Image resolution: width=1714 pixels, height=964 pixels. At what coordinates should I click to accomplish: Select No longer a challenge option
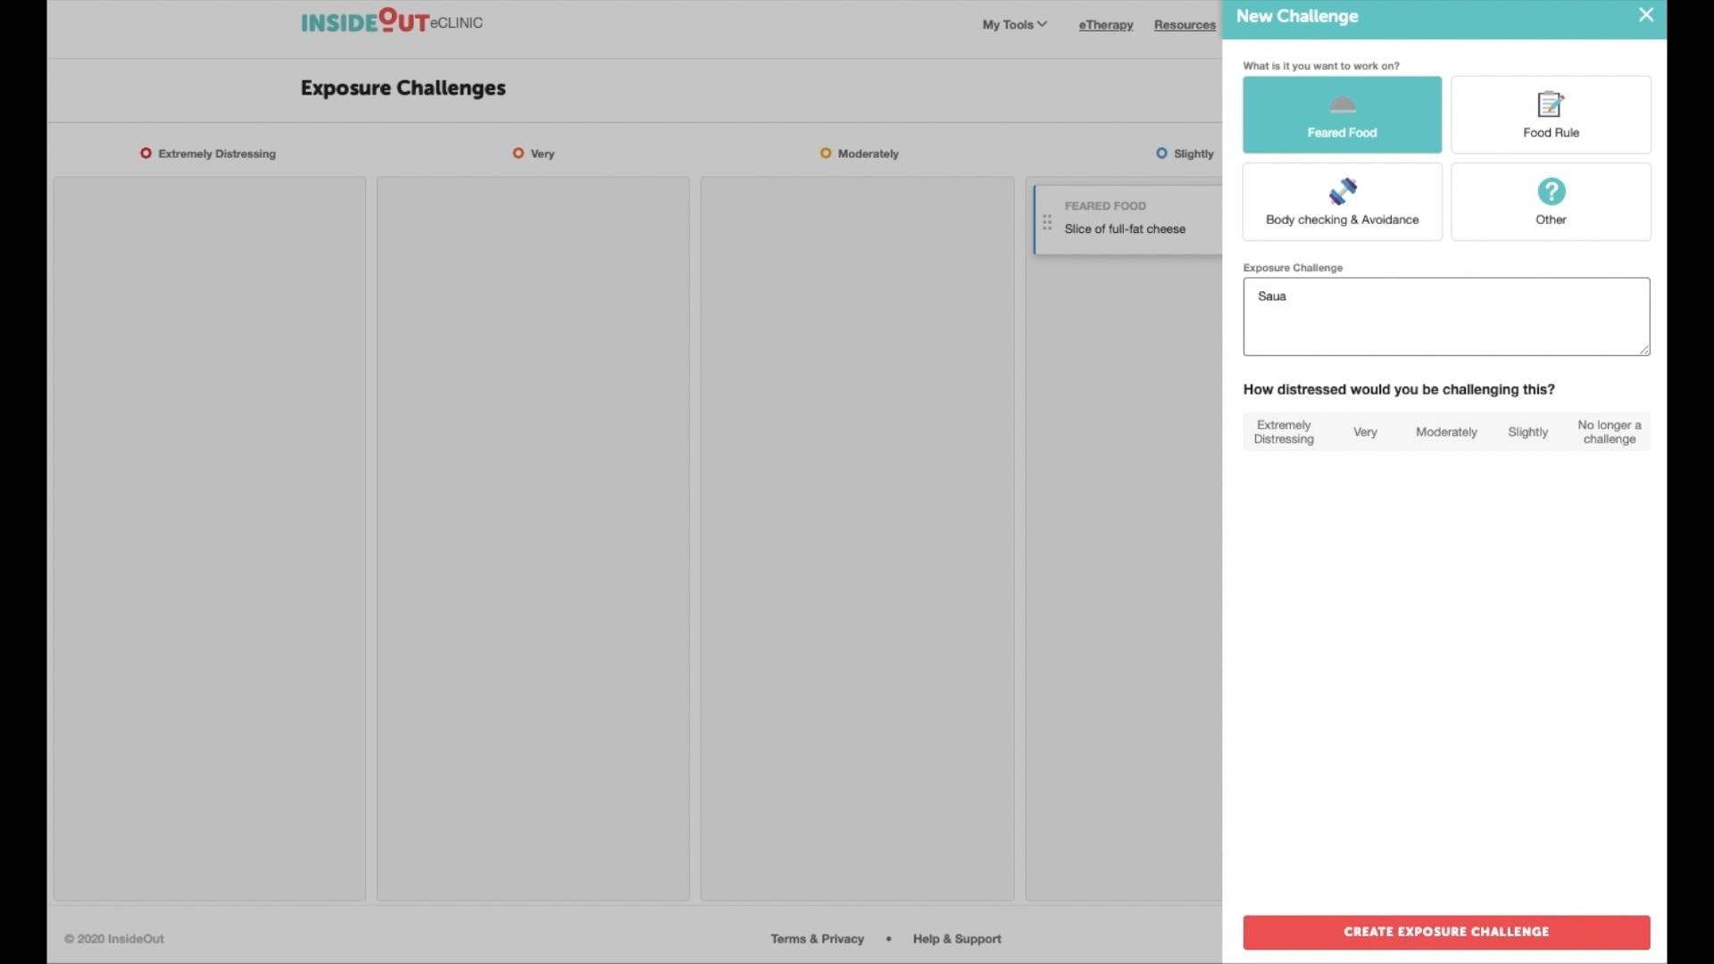pyautogui.click(x=1609, y=432)
